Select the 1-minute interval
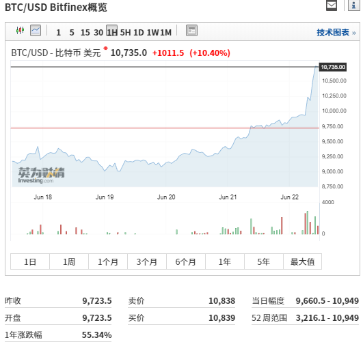The image size is (363, 342). click(58, 32)
